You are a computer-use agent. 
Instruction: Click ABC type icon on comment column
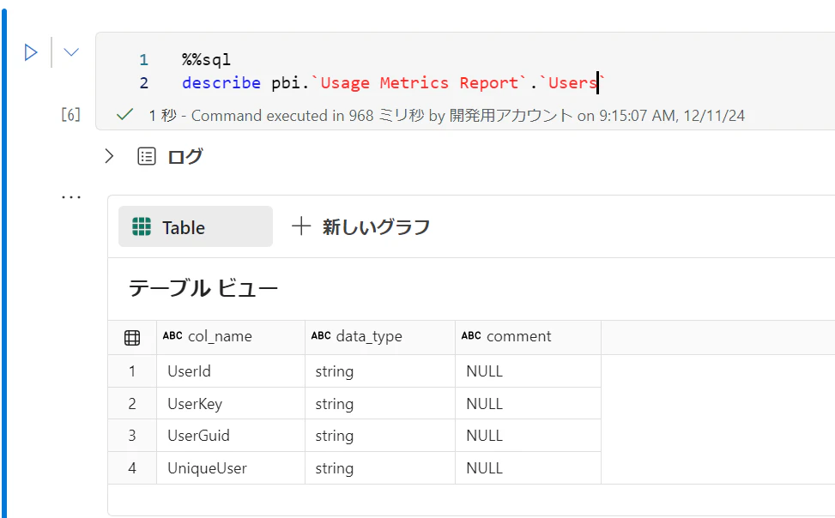click(x=471, y=335)
